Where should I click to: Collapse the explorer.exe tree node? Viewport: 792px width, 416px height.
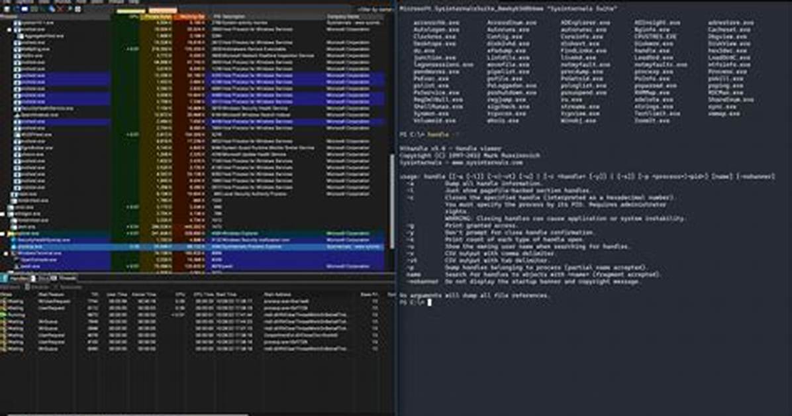pos(2,234)
